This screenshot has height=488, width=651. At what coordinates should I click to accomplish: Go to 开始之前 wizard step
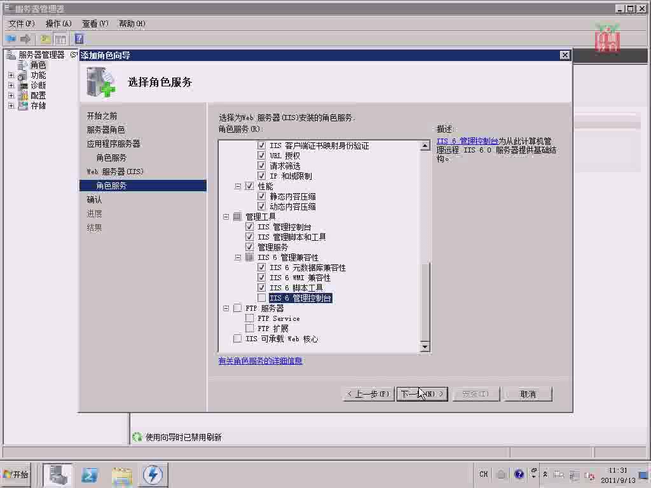(102, 116)
